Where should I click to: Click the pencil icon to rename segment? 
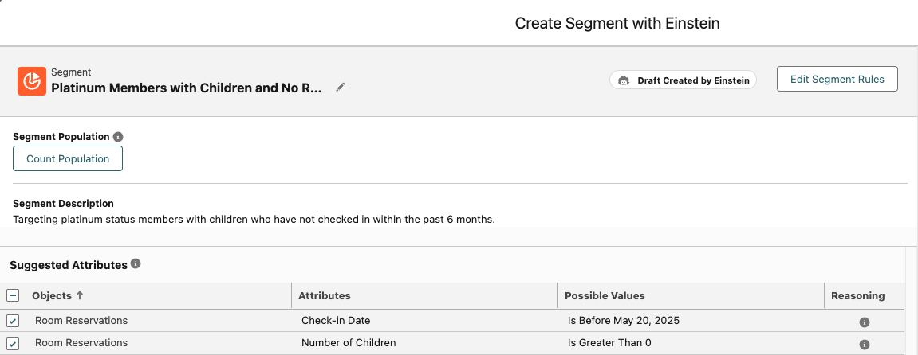341,88
